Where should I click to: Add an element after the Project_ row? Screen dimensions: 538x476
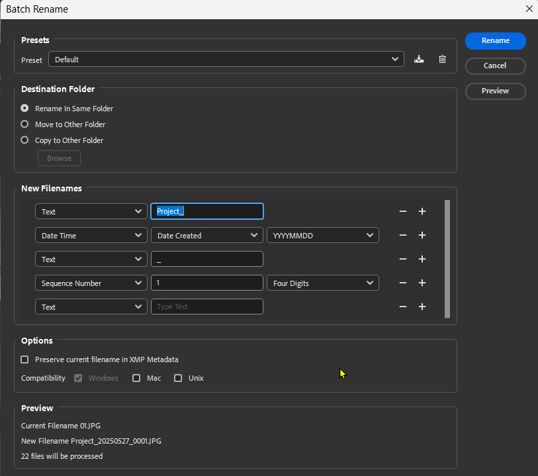pos(422,211)
